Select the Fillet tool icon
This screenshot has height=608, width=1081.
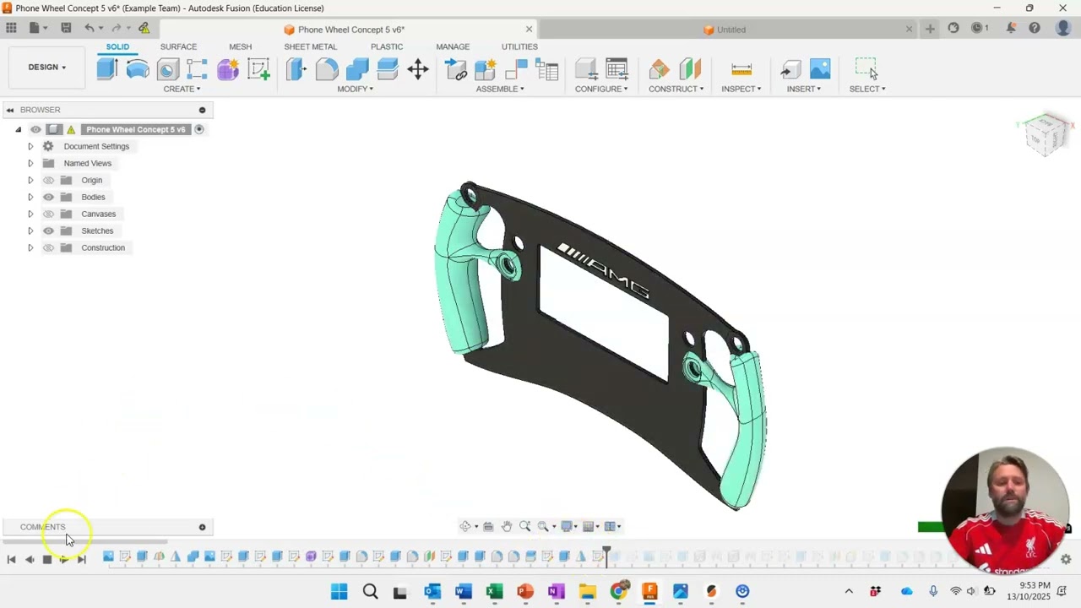(327, 69)
